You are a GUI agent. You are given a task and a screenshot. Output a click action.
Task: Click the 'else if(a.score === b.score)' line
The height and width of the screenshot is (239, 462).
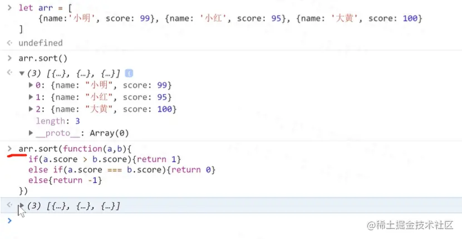122,170
